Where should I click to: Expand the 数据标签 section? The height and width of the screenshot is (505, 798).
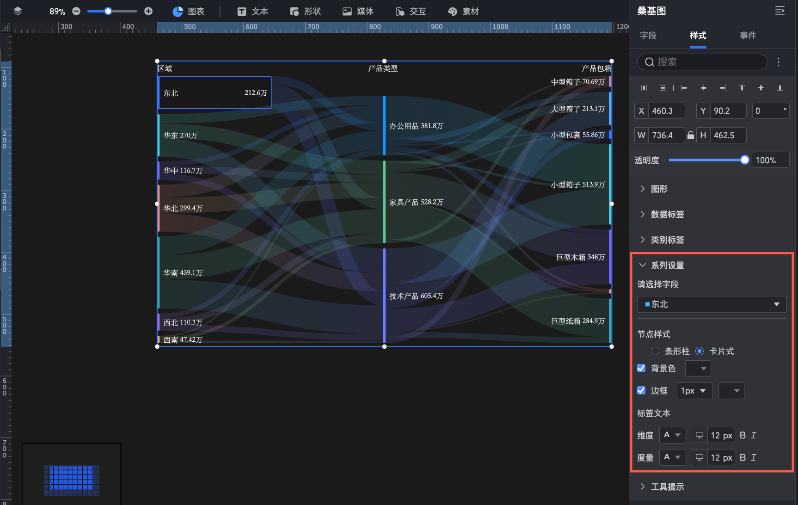point(712,214)
